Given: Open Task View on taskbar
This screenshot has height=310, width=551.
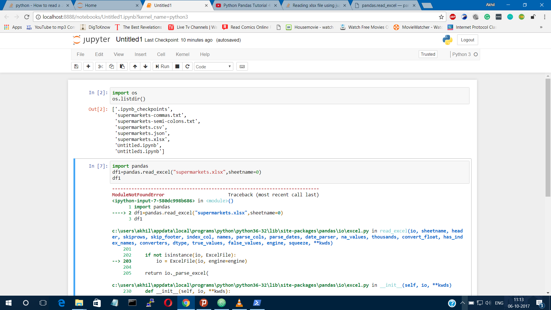Looking at the screenshot, I should pyautogui.click(x=43, y=303).
